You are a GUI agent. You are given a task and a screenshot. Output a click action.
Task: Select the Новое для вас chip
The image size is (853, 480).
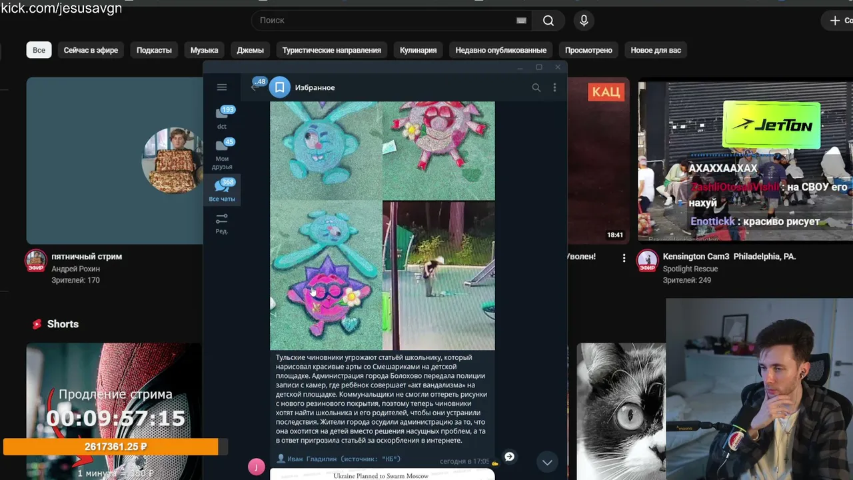click(656, 50)
